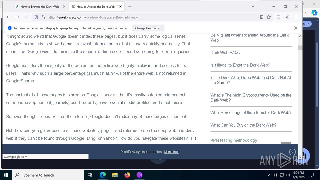Screen dimensions: 320x180
Task: Show hidden system tray icons
Action: [x=269, y=175]
